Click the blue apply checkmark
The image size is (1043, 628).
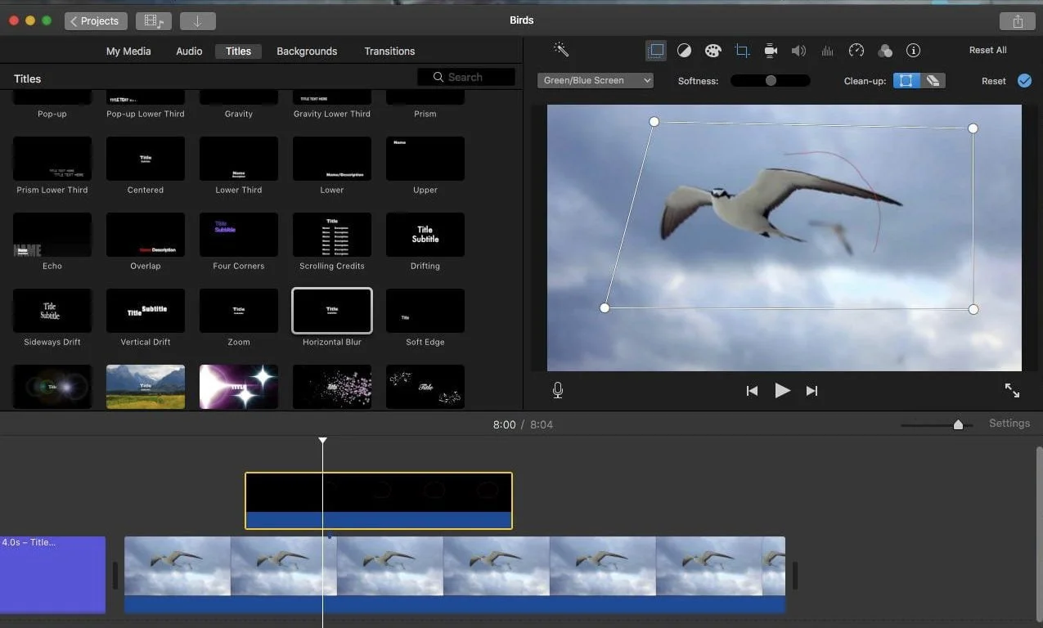coord(1024,80)
